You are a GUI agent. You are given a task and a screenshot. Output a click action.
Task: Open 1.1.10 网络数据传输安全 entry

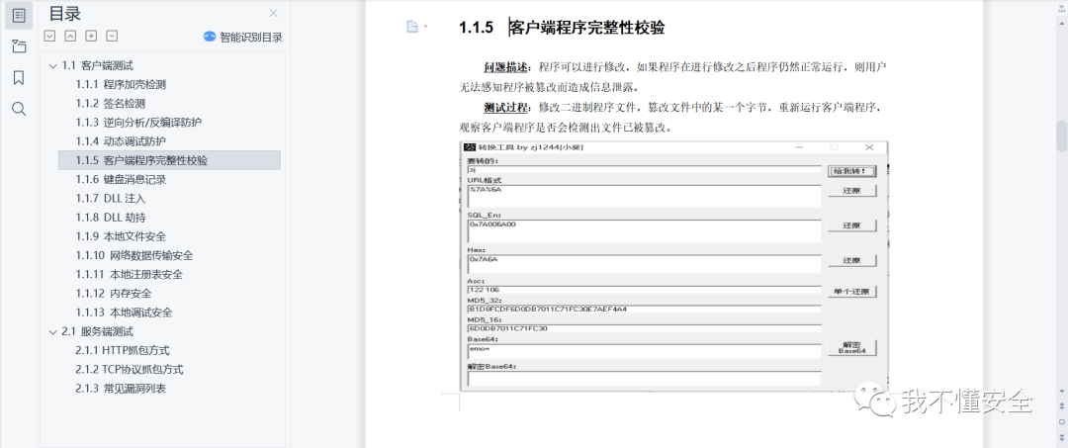point(134,256)
